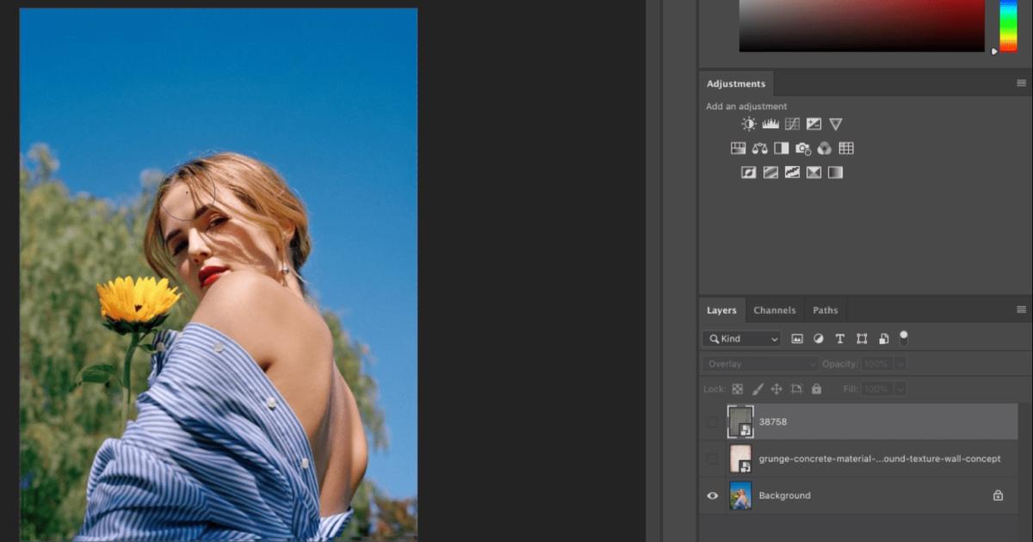This screenshot has height=542, width=1033.
Task: Add a Hue/Saturation adjustment
Action: [x=738, y=147]
